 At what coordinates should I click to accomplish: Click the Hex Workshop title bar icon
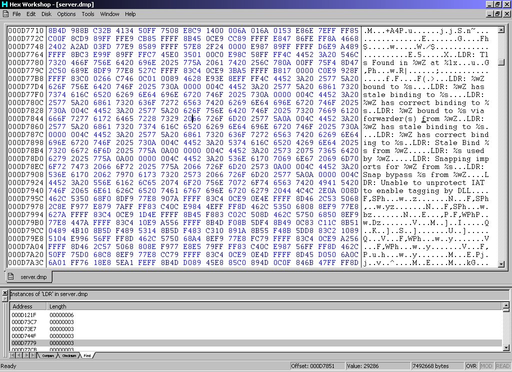coord(4,4)
